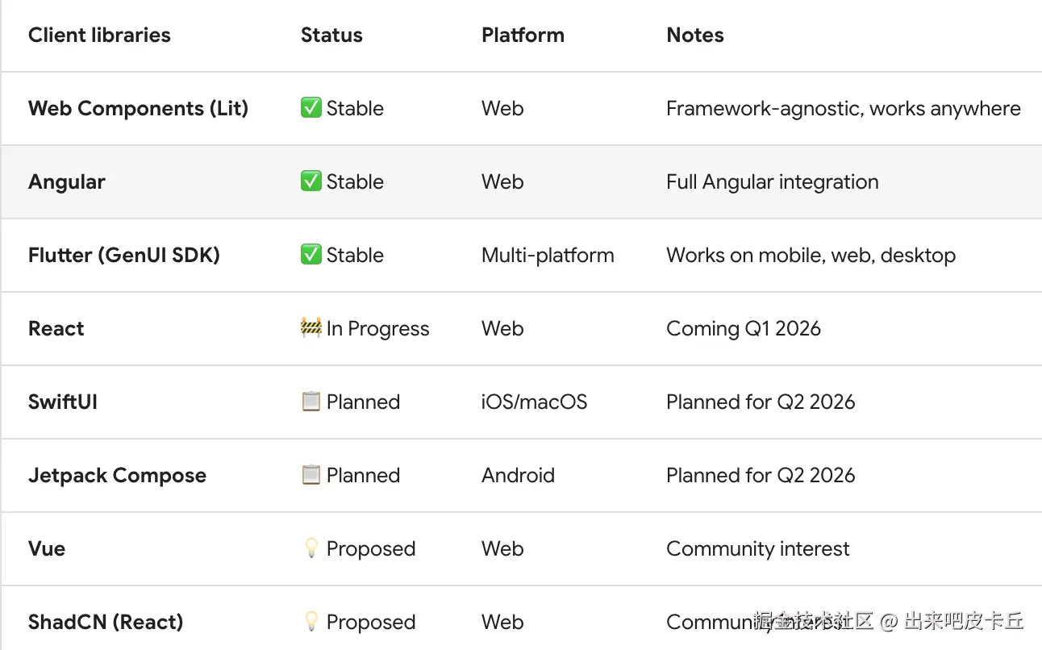The image size is (1042, 650).
Task: Click the clipboard icon in the Jetpack Compose row
Action: click(311, 475)
